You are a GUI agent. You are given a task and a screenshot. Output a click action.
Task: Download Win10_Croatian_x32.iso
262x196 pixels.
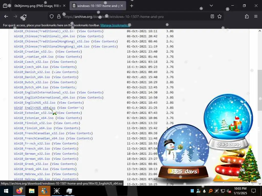[34, 52]
